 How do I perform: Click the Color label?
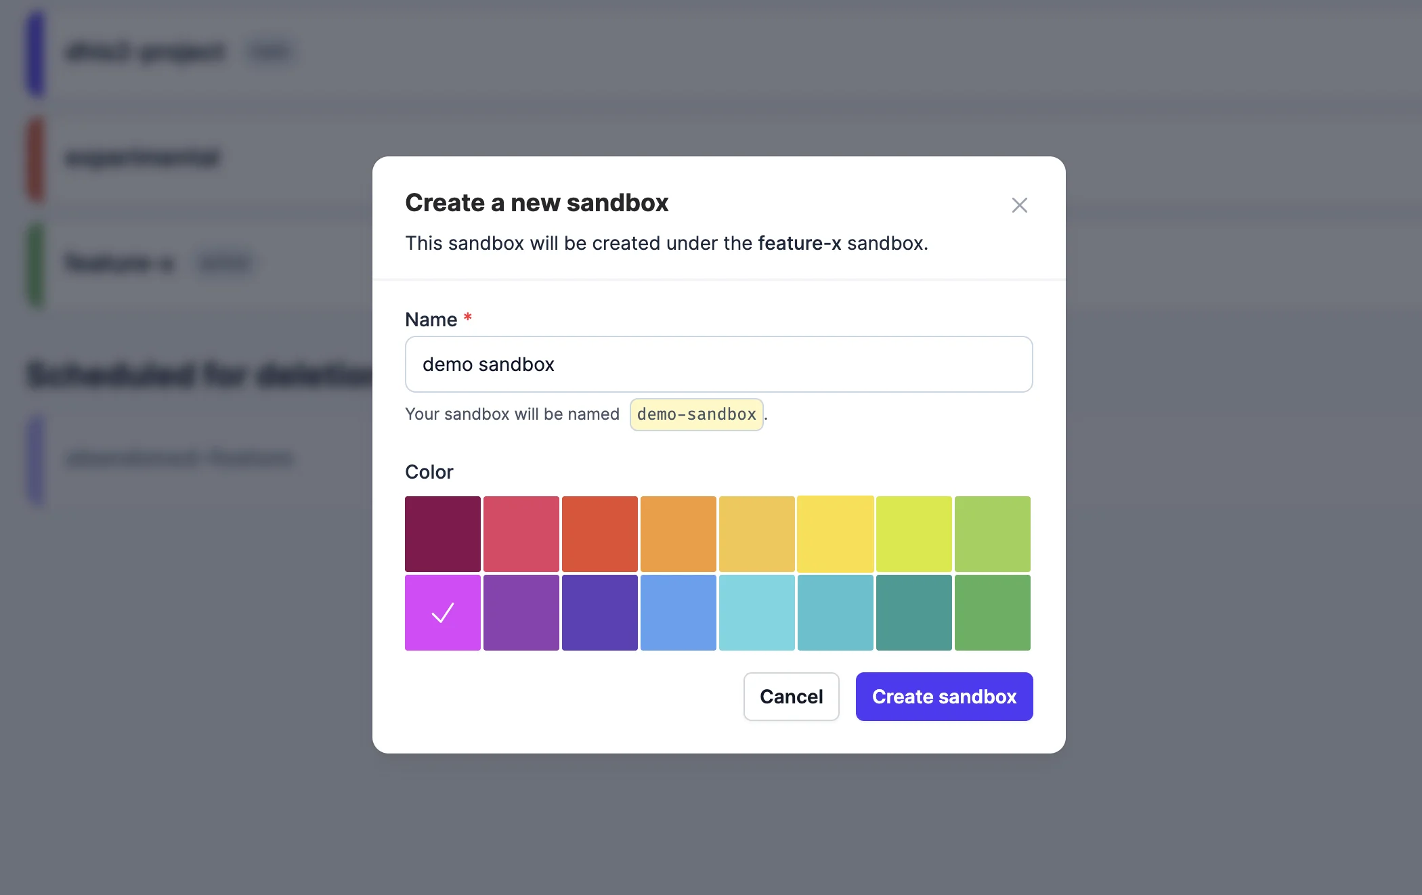429,472
